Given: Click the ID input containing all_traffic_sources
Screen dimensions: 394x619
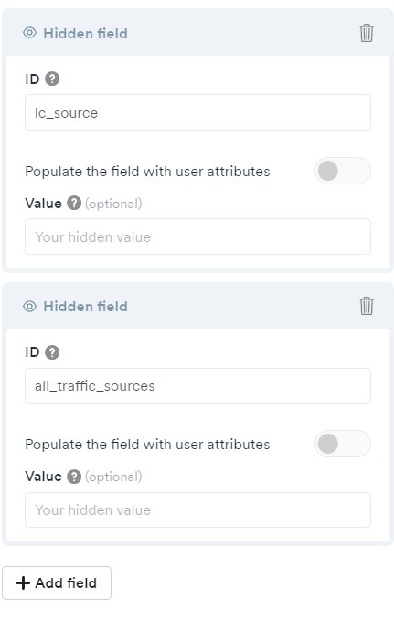Looking at the screenshot, I should [197, 385].
